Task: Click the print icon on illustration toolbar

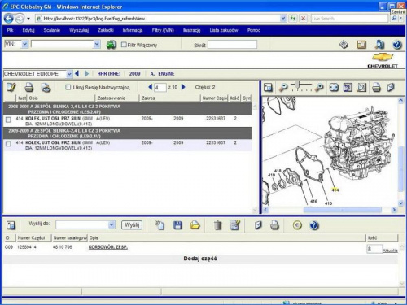Action: pos(376,87)
